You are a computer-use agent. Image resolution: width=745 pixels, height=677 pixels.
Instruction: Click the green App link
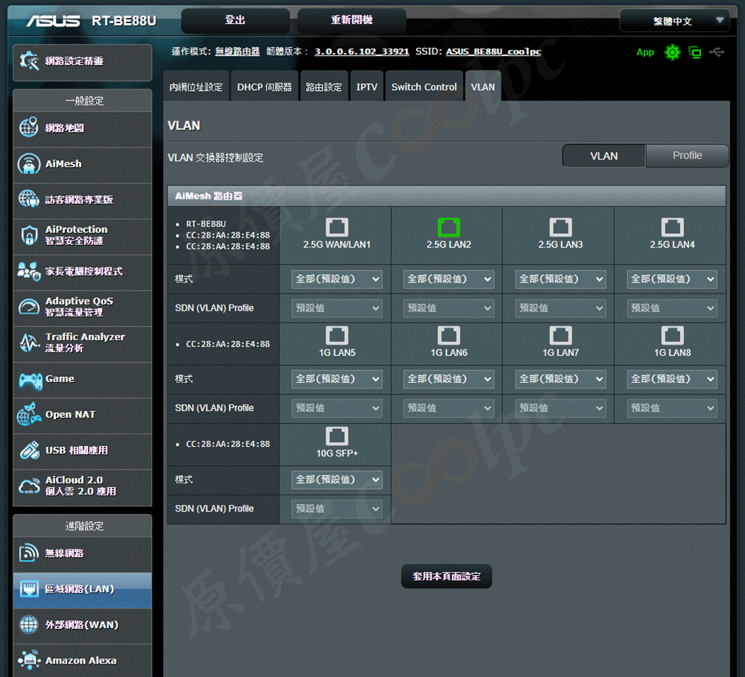[644, 52]
